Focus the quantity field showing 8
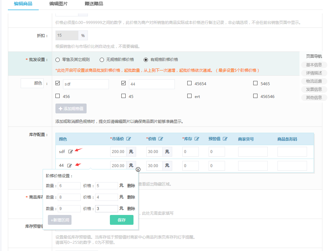329x251 pixels. pos(69,197)
